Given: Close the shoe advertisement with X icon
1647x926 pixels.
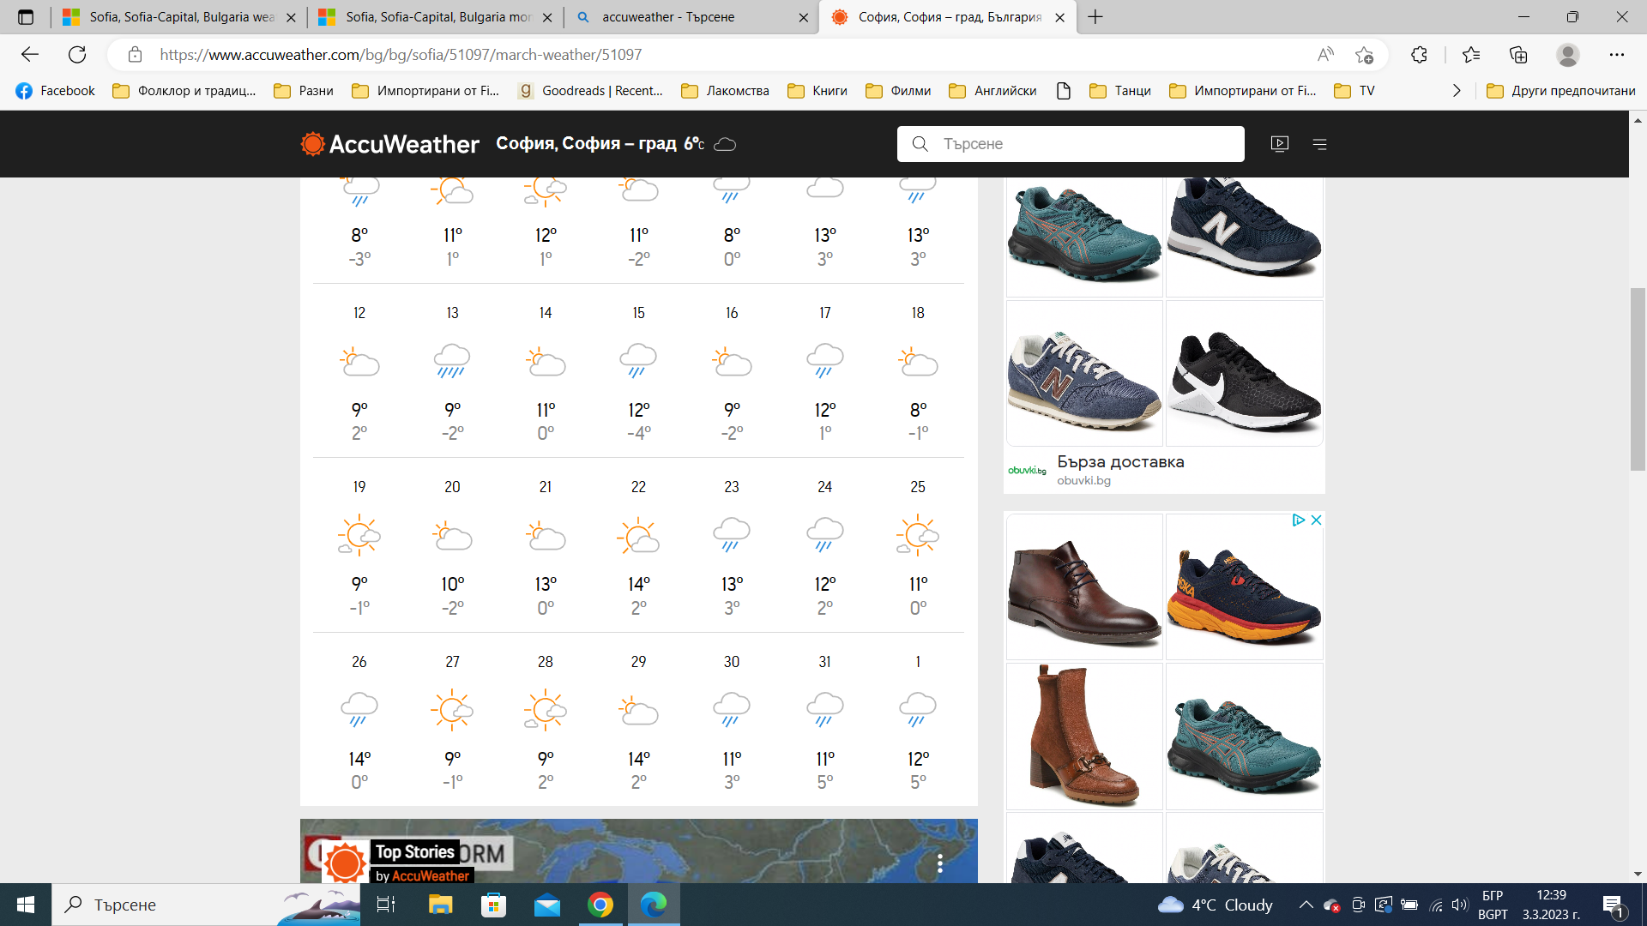Looking at the screenshot, I should 1316,520.
